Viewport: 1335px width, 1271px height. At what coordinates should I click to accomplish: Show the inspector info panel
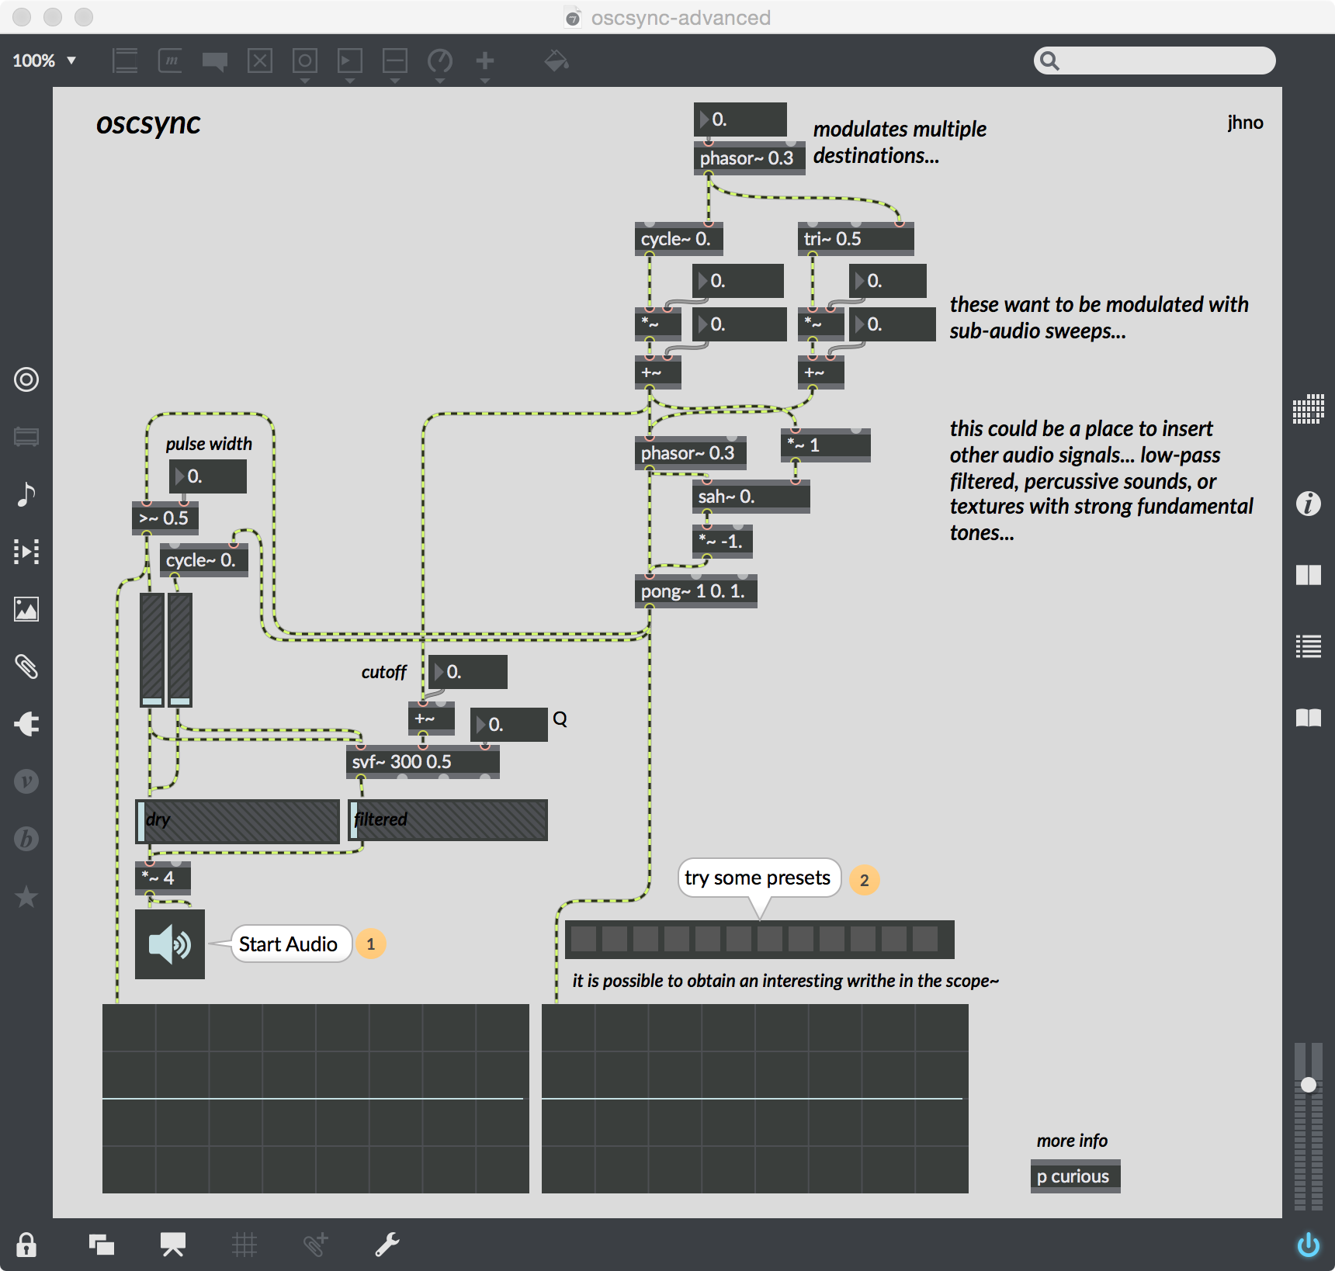tap(1308, 504)
